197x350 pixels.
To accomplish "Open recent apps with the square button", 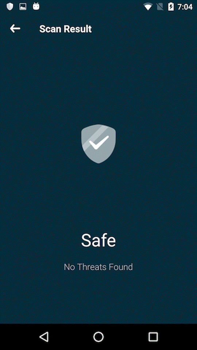I will [x=153, y=337].
